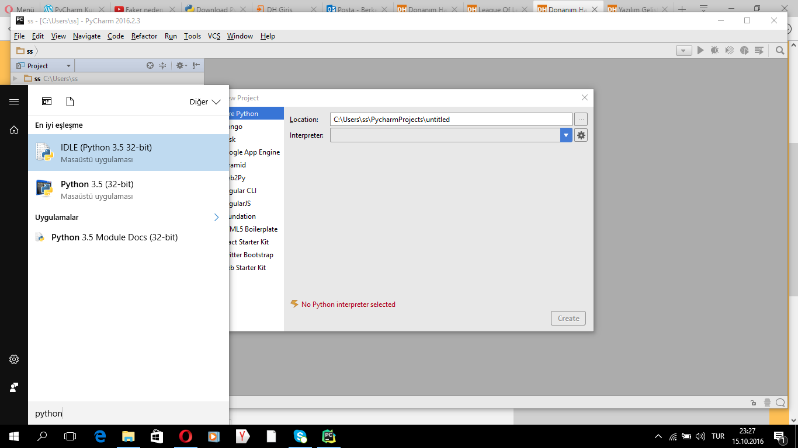Open Start menu hamburger icon
Screen dimensions: 798x448
click(14, 101)
